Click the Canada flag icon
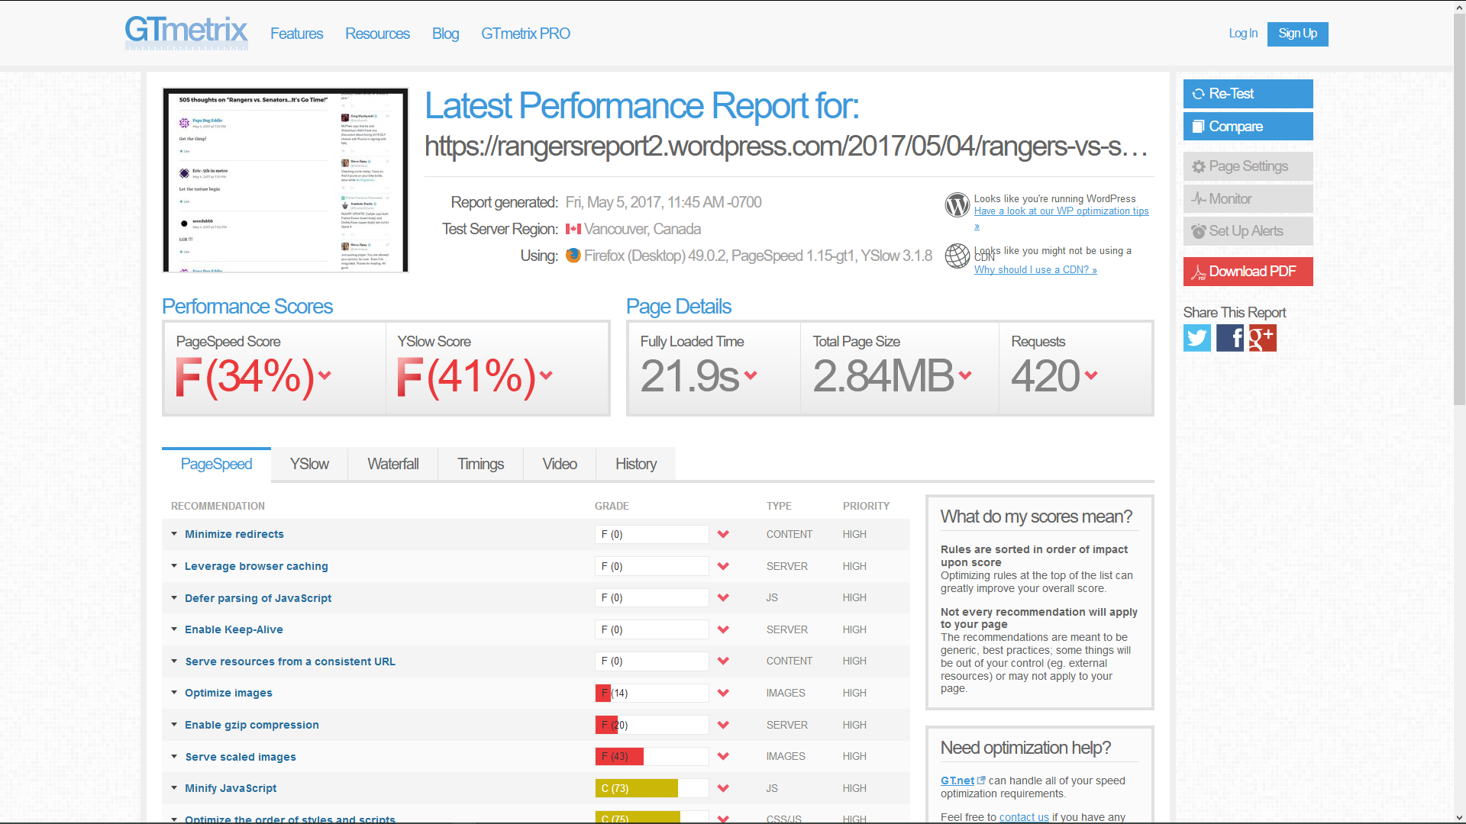The width and height of the screenshot is (1466, 824). pos(573,229)
